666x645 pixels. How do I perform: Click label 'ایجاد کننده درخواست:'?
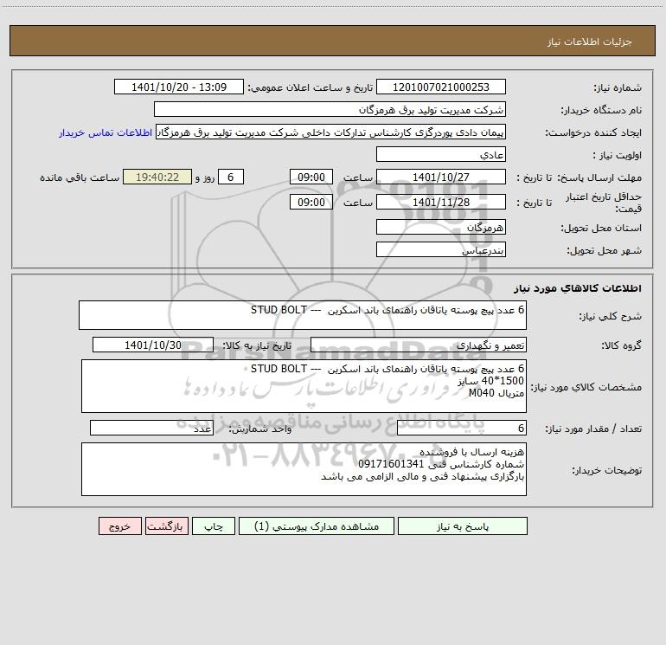point(593,133)
